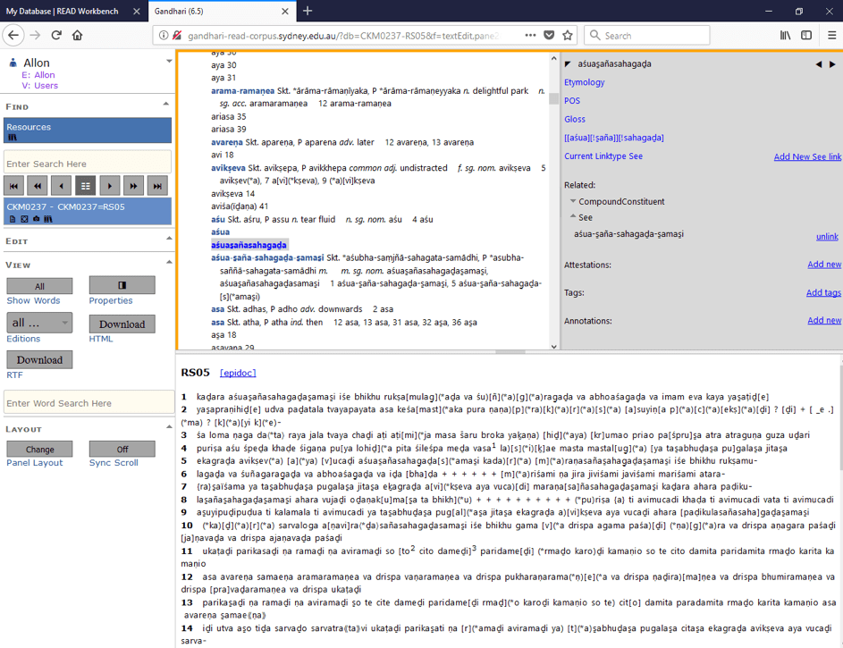Click the library books icon under CKM0237=RS05
Screen dimensions: 843x648
coord(48,217)
